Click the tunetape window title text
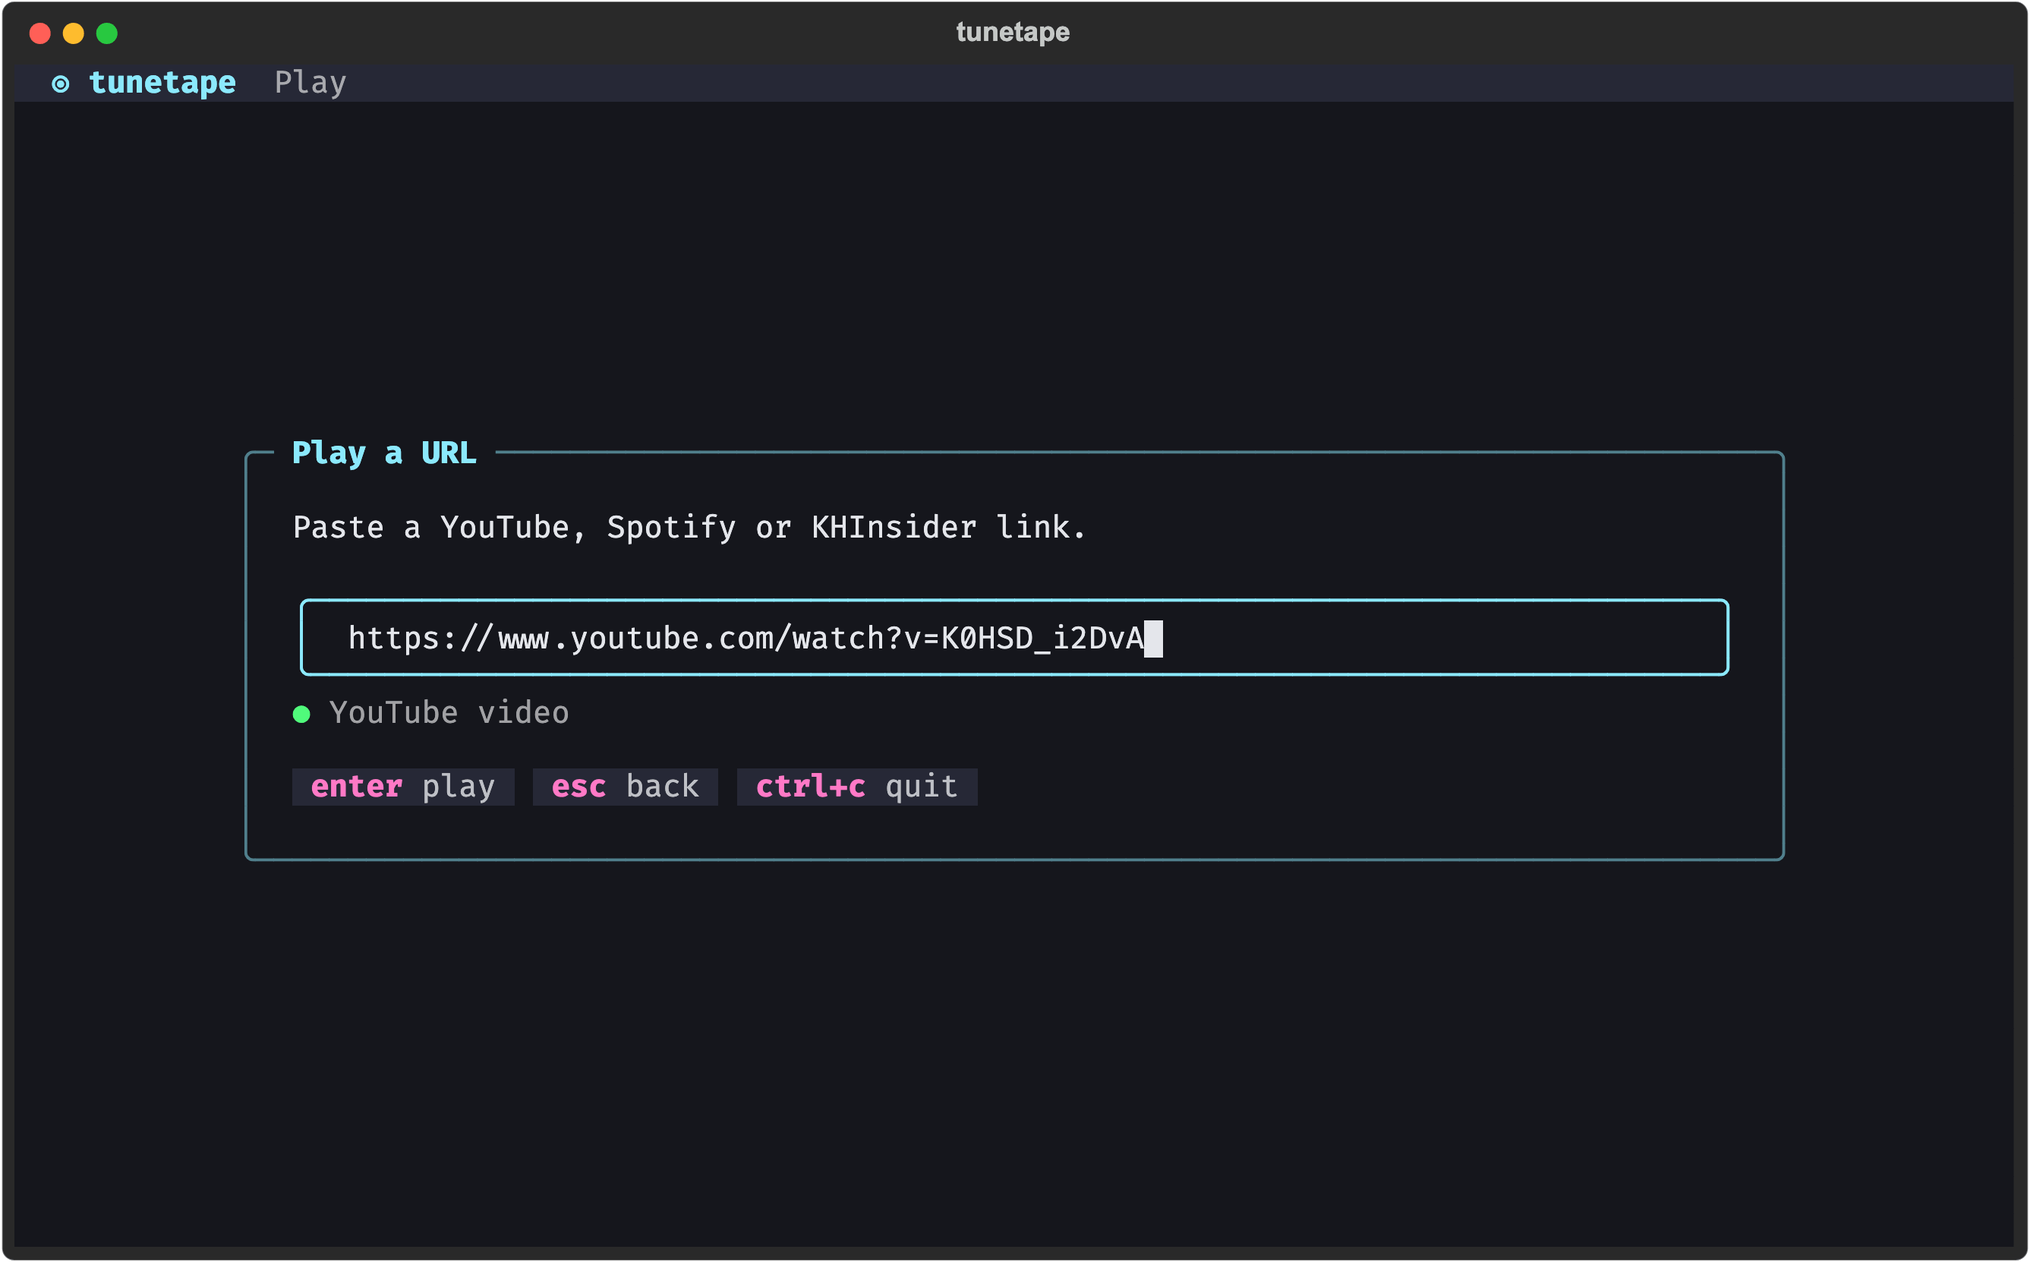The width and height of the screenshot is (2030, 1262). [1013, 33]
